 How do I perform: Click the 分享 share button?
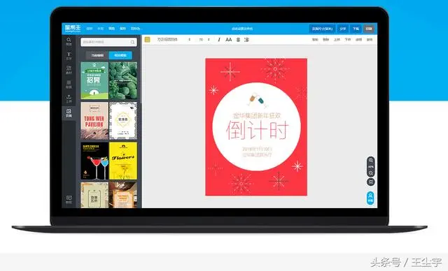pyautogui.click(x=342, y=29)
